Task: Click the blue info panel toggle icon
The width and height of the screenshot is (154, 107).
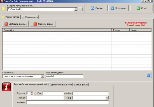Action: (149, 75)
